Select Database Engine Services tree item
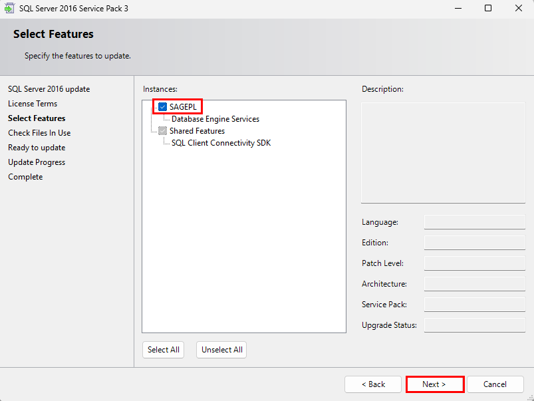The height and width of the screenshot is (401, 534). point(215,119)
